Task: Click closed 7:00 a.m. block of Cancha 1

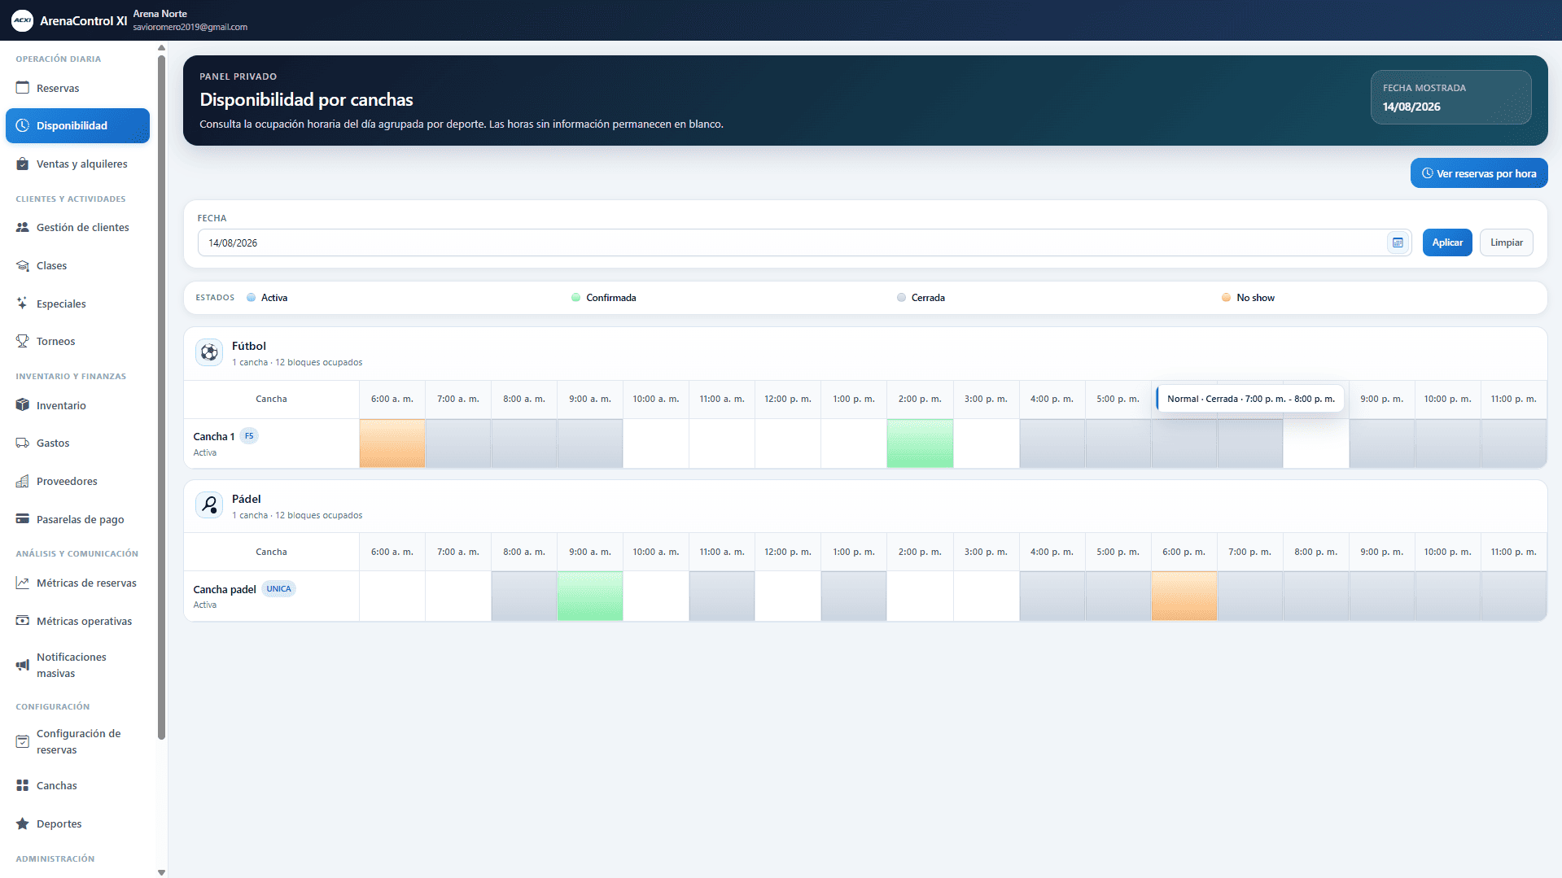Action: (458, 443)
